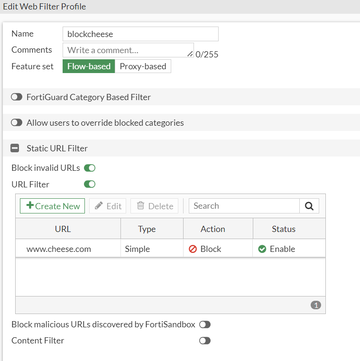Select the www.cheese.com URL entry

[59, 249]
